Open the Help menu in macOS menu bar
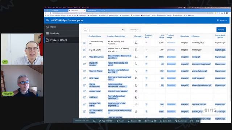 point(88,8)
